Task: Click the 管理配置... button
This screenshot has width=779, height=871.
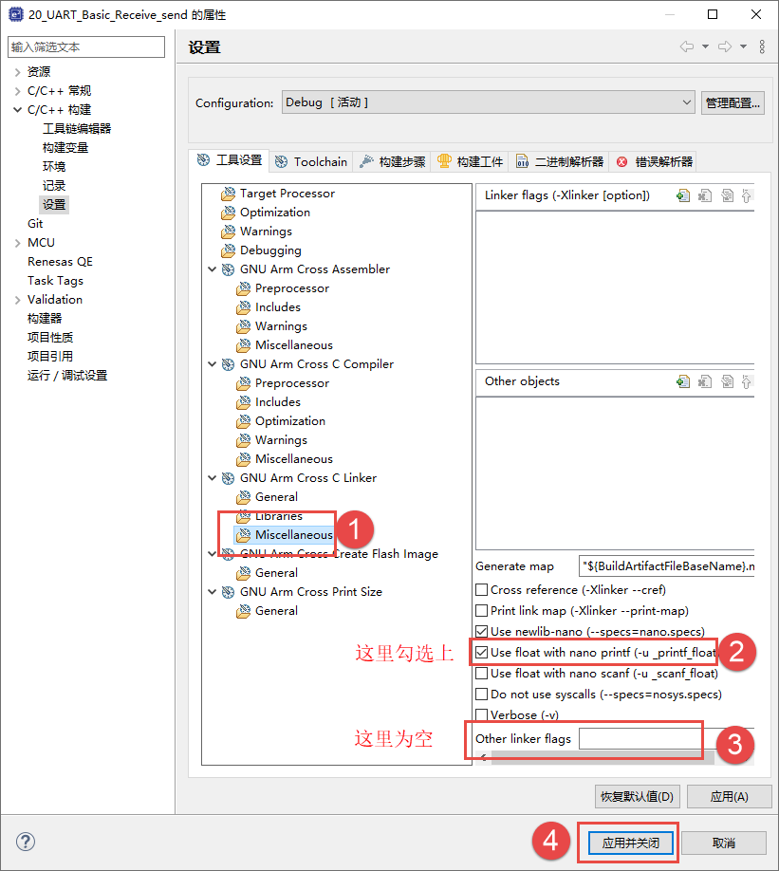Action: 733,102
